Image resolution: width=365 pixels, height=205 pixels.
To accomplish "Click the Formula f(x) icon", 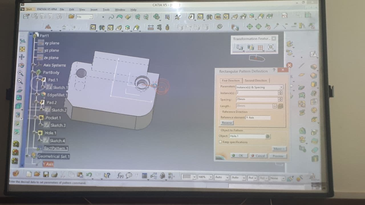I will click(x=120, y=176).
